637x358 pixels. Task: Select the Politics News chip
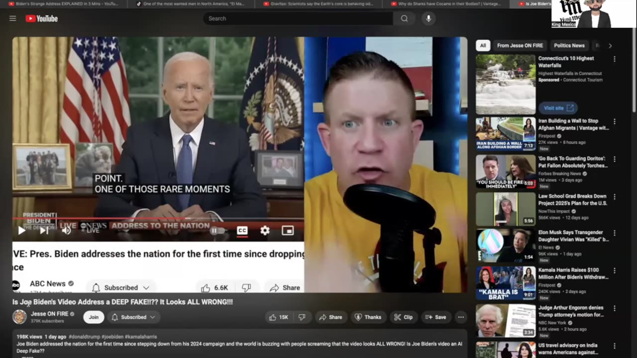(569, 45)
